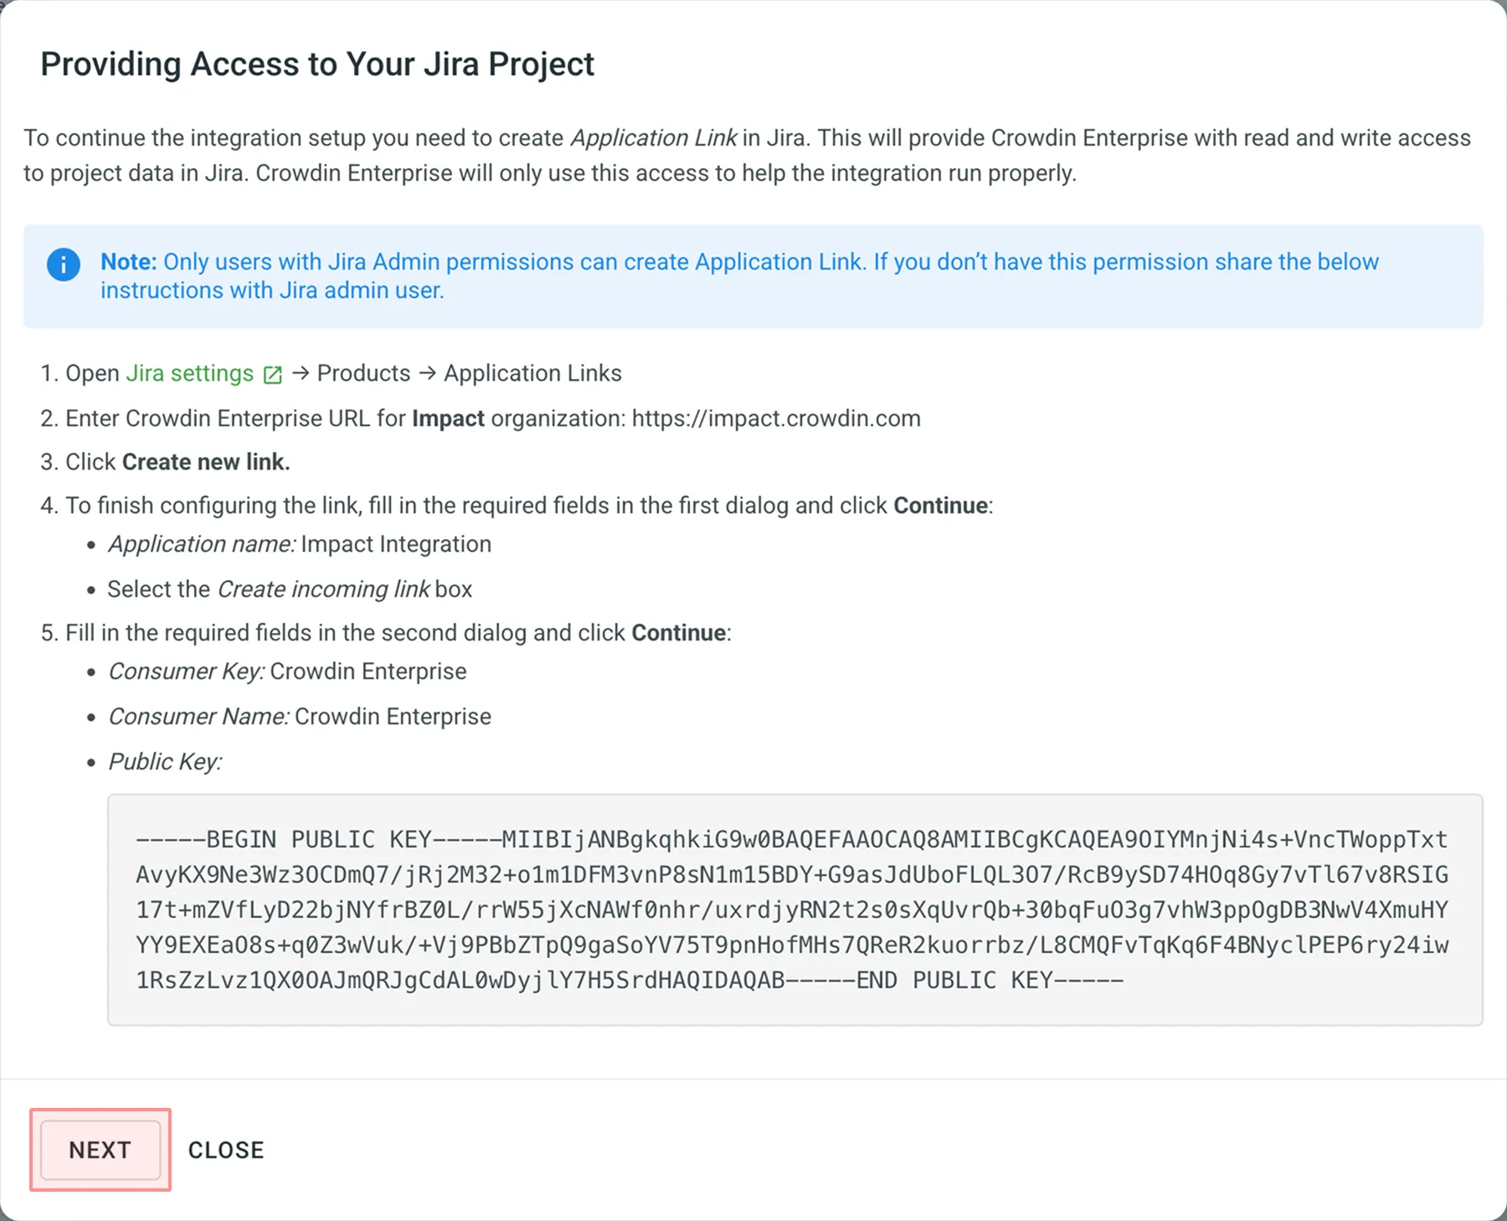The width and height of the screenshot is (1507, 1221).
Task: Click Application Links text in step 1
Action: (x=532, y=373)
